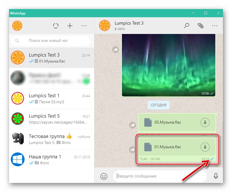Click Lumpics Test 5 green avatar
This screenshot has height=192, width=232.
coord(18,119)
